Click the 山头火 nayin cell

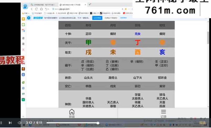[x=88, y=78]
